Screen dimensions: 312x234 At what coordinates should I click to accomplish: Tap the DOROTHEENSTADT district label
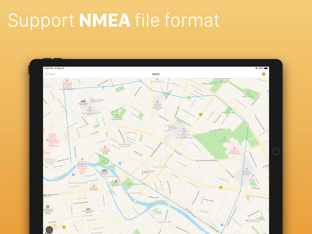(78, 183)
